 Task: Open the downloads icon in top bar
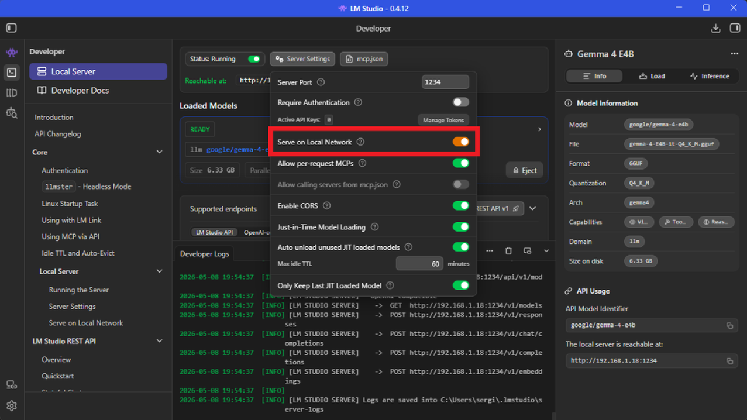click(x=715, y=28)
